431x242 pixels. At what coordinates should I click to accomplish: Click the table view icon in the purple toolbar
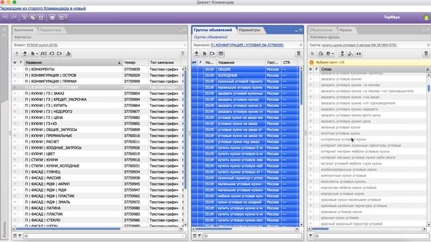pos(52,18)
